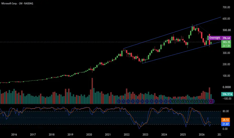The height and width of the screenshot is (138, 234).
Task: Click the tallest red volume bar in 2020
Action: pos(92,91)
